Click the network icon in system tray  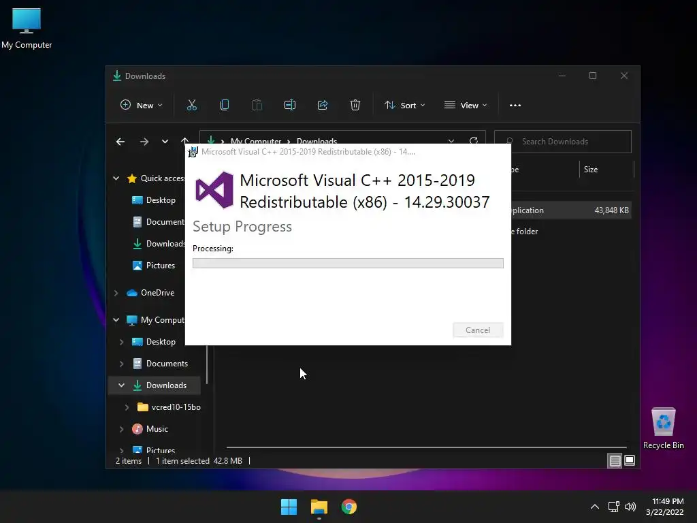pyautogui.click(x=614, y=507)
